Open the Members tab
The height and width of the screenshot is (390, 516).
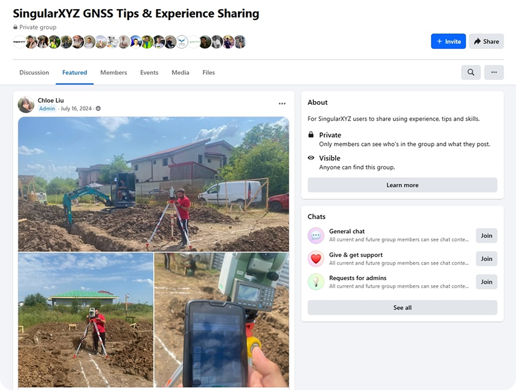click(x=113, y=72)
